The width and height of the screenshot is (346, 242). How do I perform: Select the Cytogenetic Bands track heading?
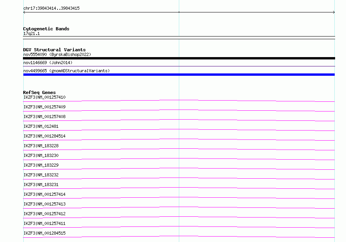click(46, 29)
